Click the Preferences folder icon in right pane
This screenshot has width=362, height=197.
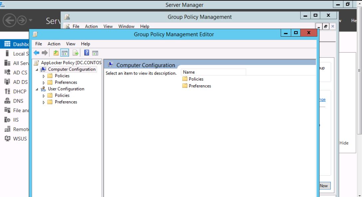tap(185, 86)
